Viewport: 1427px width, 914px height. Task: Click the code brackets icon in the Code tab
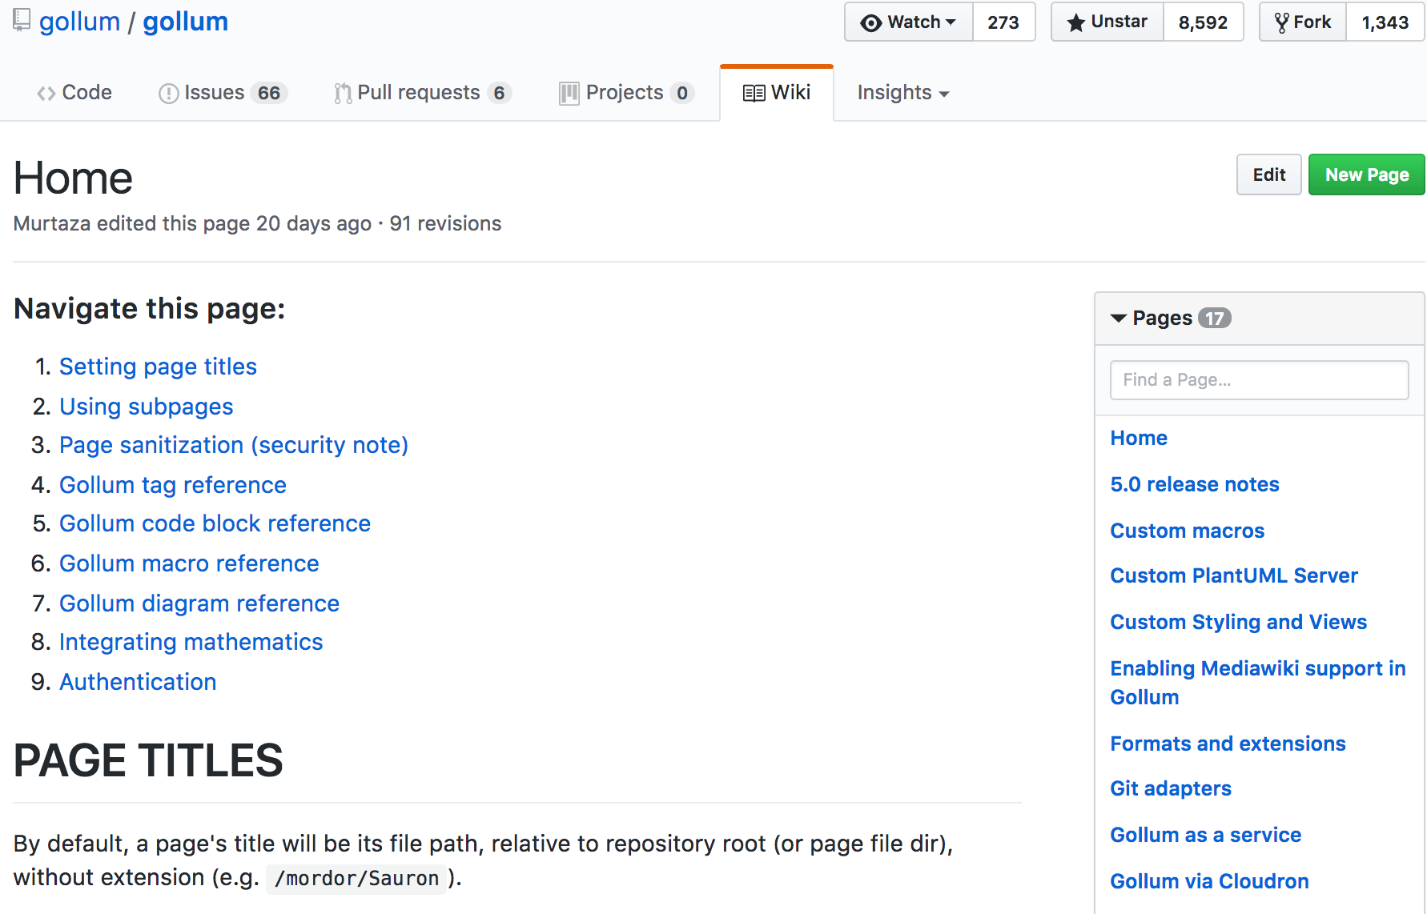pyautogui.click(x=46, y=94)
